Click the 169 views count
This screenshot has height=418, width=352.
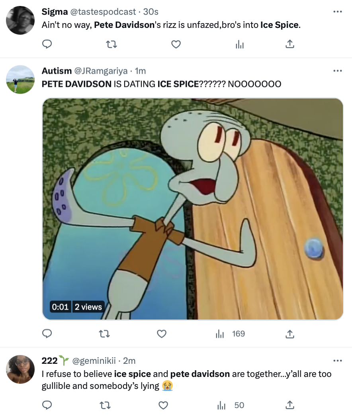239,334
